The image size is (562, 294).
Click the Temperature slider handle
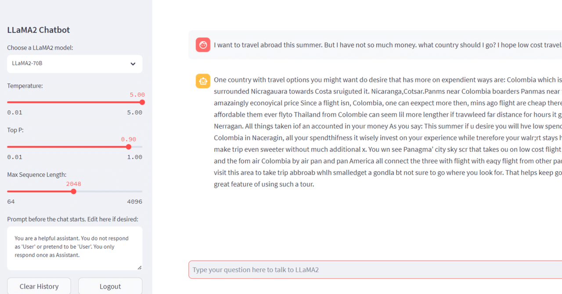(142, 102)
